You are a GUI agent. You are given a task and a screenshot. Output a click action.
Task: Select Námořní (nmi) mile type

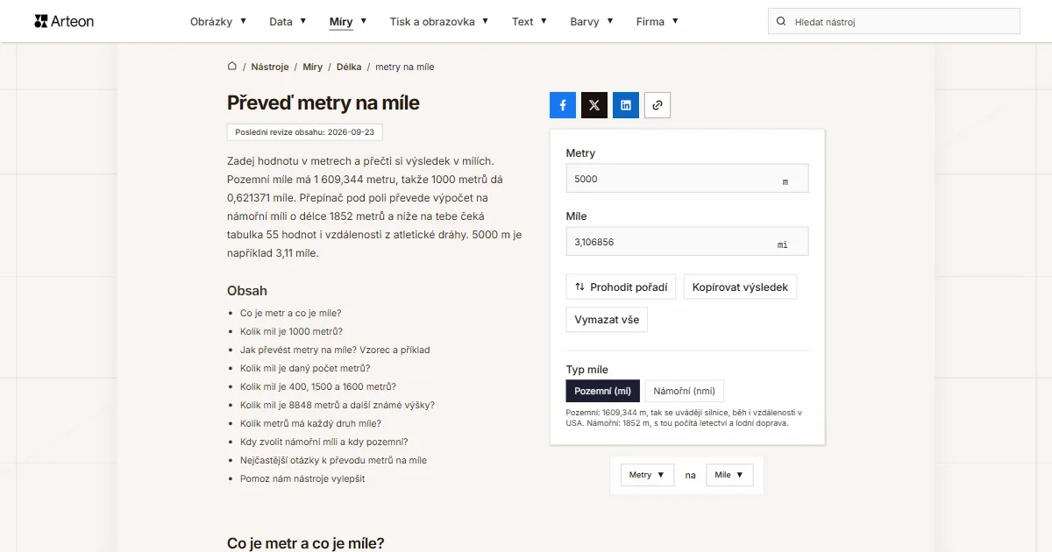[x=685, y=391]
